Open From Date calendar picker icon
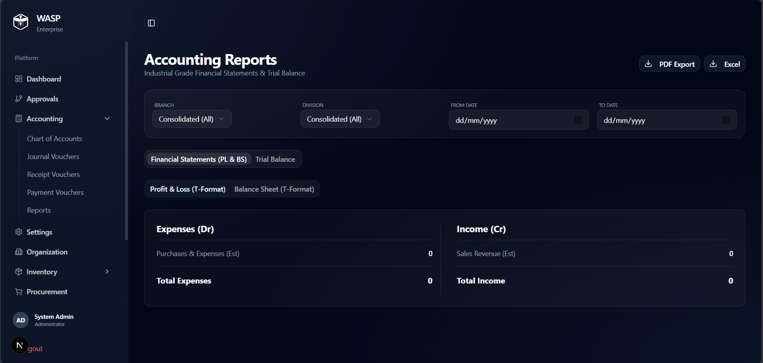 578,120
